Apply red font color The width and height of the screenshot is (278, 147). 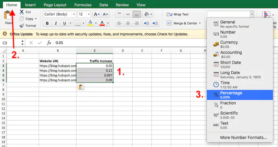102,23
